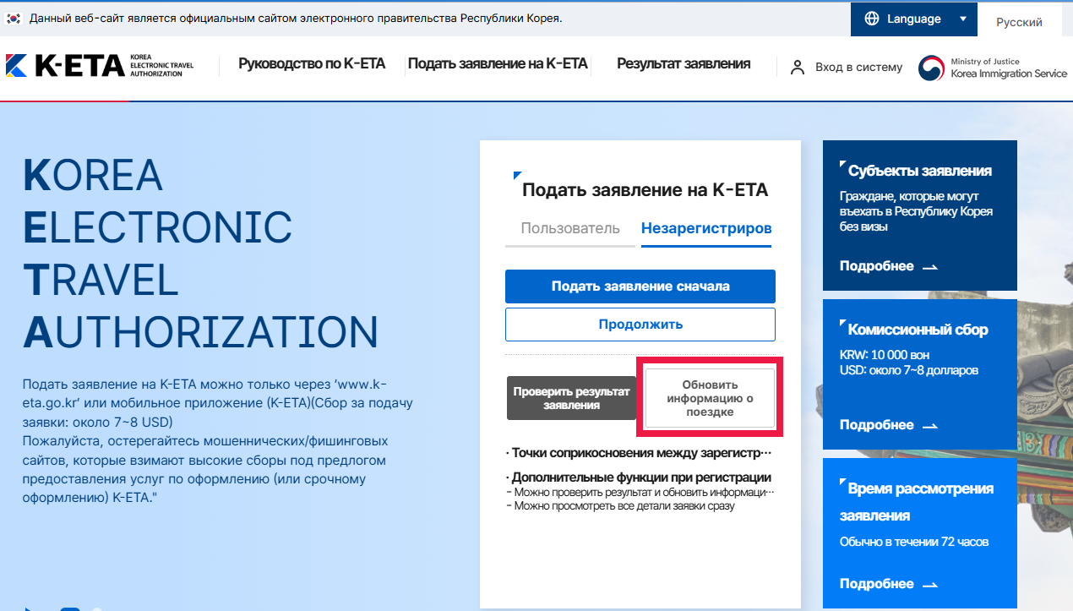Open the Результат заявления menu
The height and width of the screenshot is (611, 1073).
(x=684, y=63)
